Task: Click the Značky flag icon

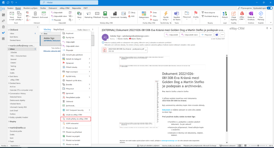Action: 196,13
